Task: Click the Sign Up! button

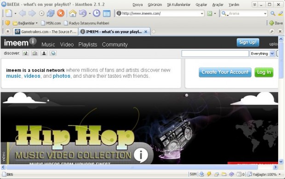Action: click(248, 42)
